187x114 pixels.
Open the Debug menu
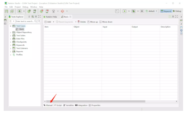coord(25,7)
